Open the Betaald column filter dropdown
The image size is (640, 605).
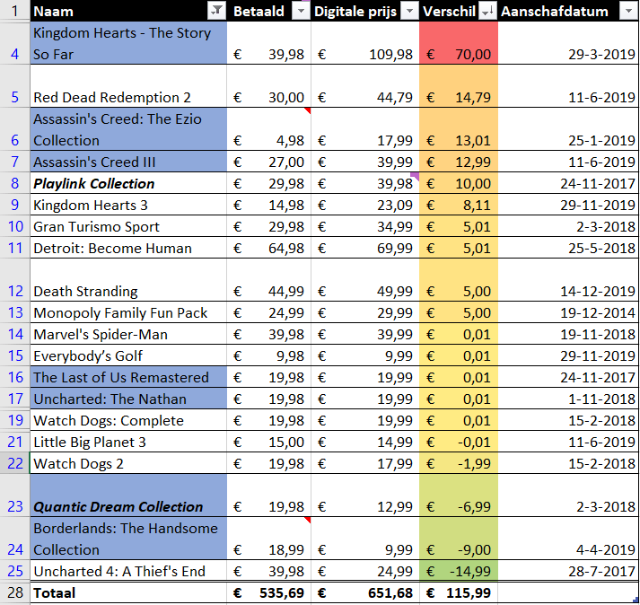(x=302, y=11)
